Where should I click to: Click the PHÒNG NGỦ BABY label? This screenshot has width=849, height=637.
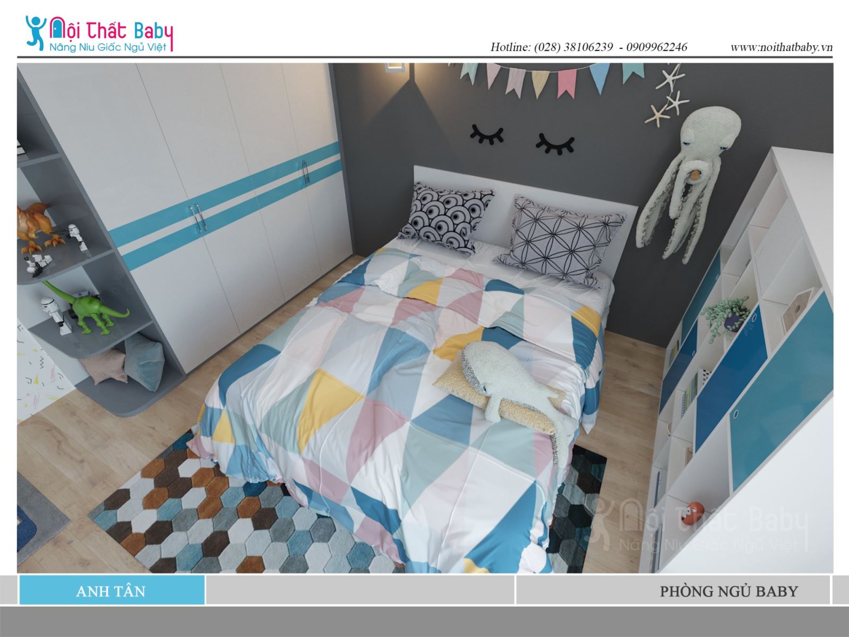(728, 591)
